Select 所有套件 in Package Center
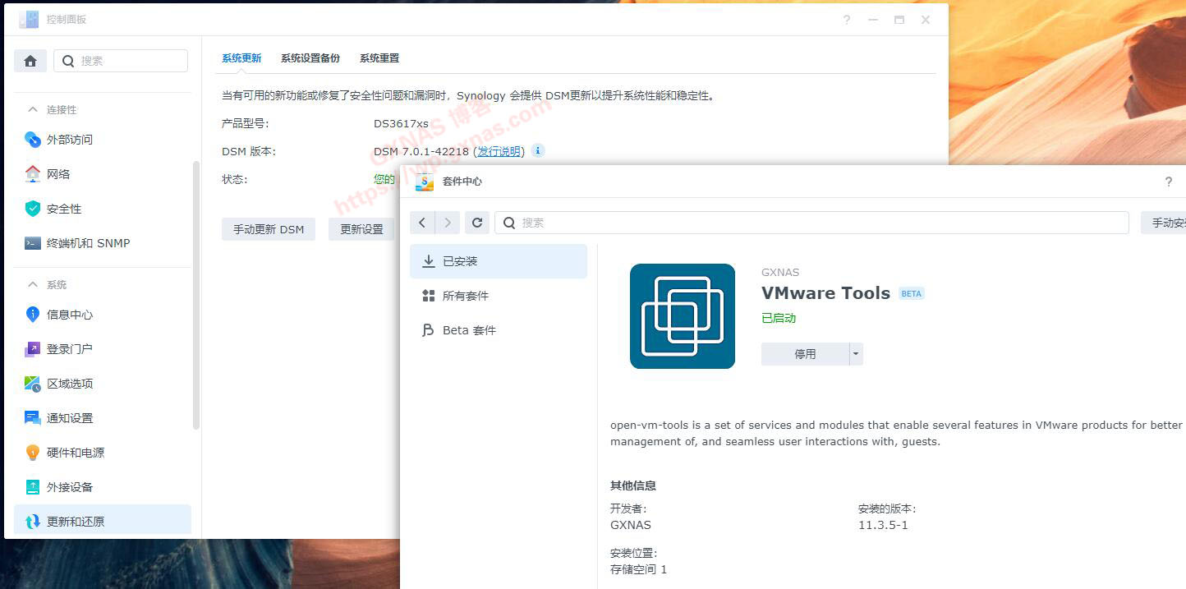 (x=465, y=296)
